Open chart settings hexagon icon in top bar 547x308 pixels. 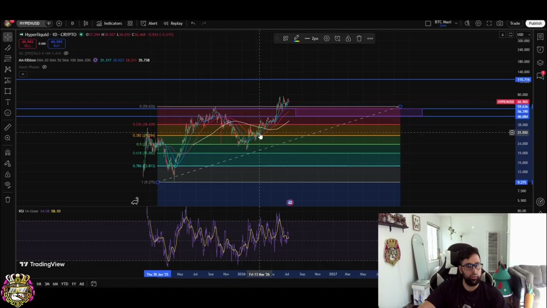(x=478, y=23)
